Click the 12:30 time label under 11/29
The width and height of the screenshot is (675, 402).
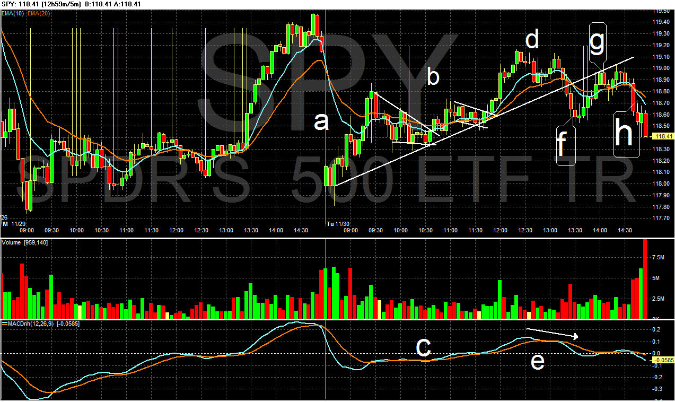(x=201, y=230)
